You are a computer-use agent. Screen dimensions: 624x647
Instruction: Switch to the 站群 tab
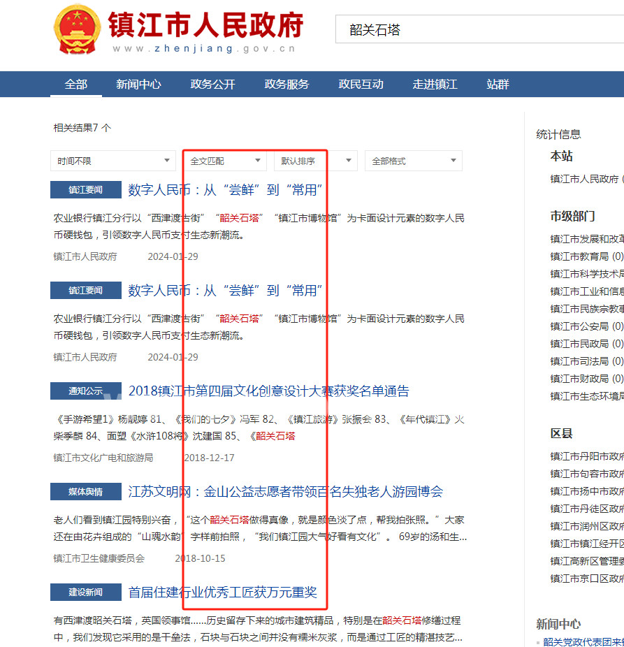(498, 85)
